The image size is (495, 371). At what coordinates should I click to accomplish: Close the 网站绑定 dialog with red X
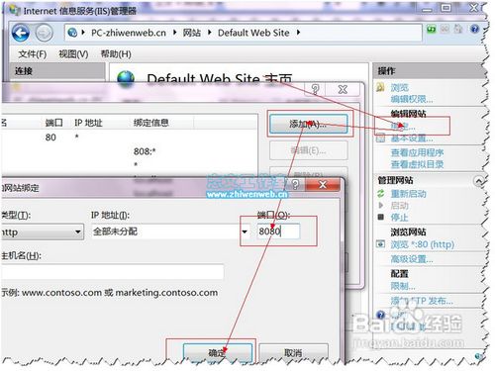(x=323, y=185)
